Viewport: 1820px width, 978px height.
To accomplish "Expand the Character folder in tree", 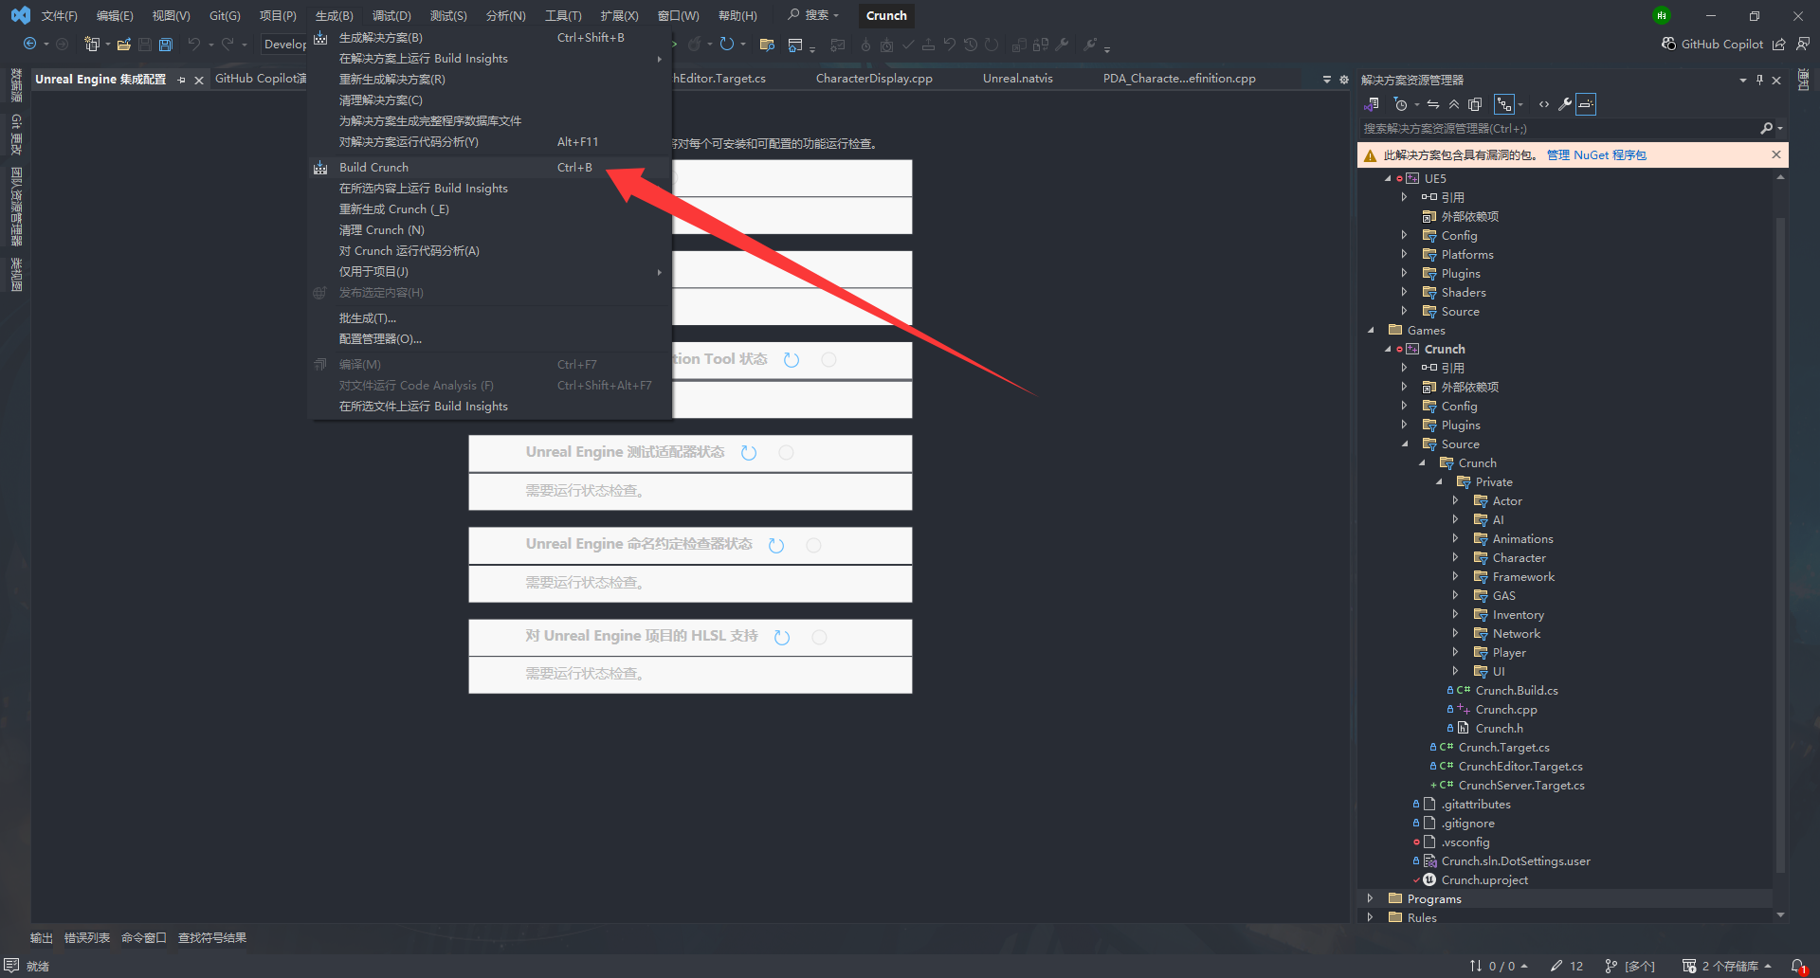I will coord(1456,558).
